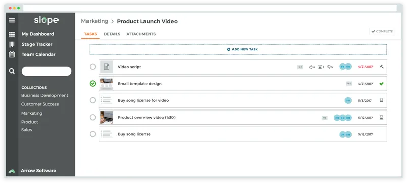Click the first avatar on Product overview video
The width and height of the screenshot is (407, 183).
tap(337, 118)
